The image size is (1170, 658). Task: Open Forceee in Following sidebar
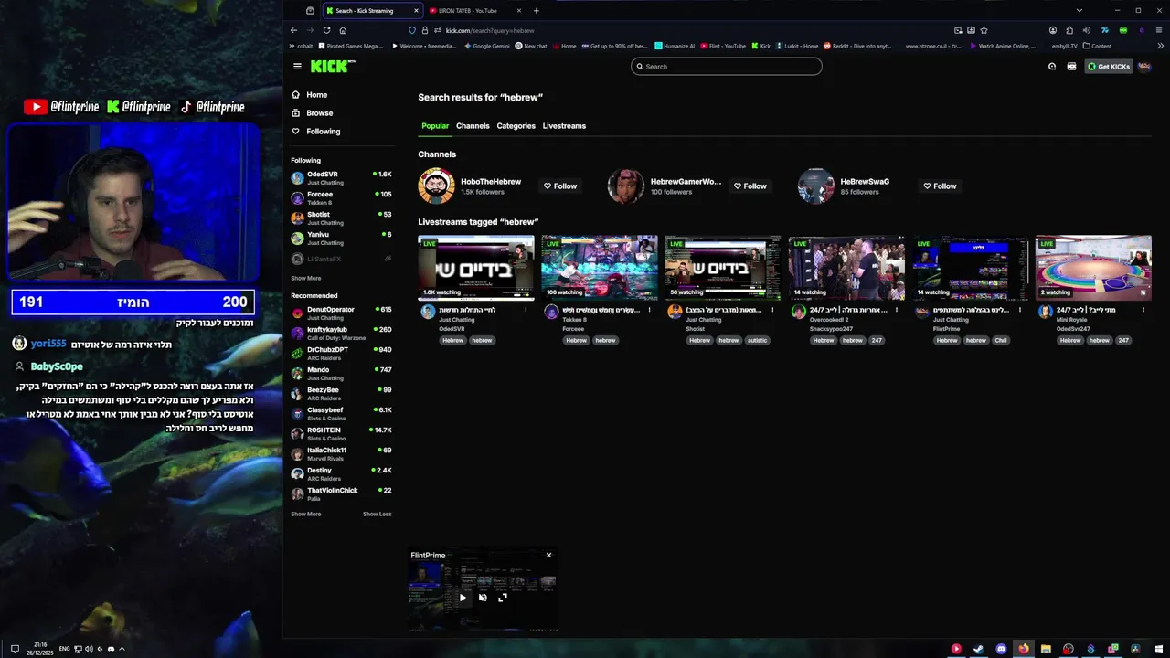[341, 197]
